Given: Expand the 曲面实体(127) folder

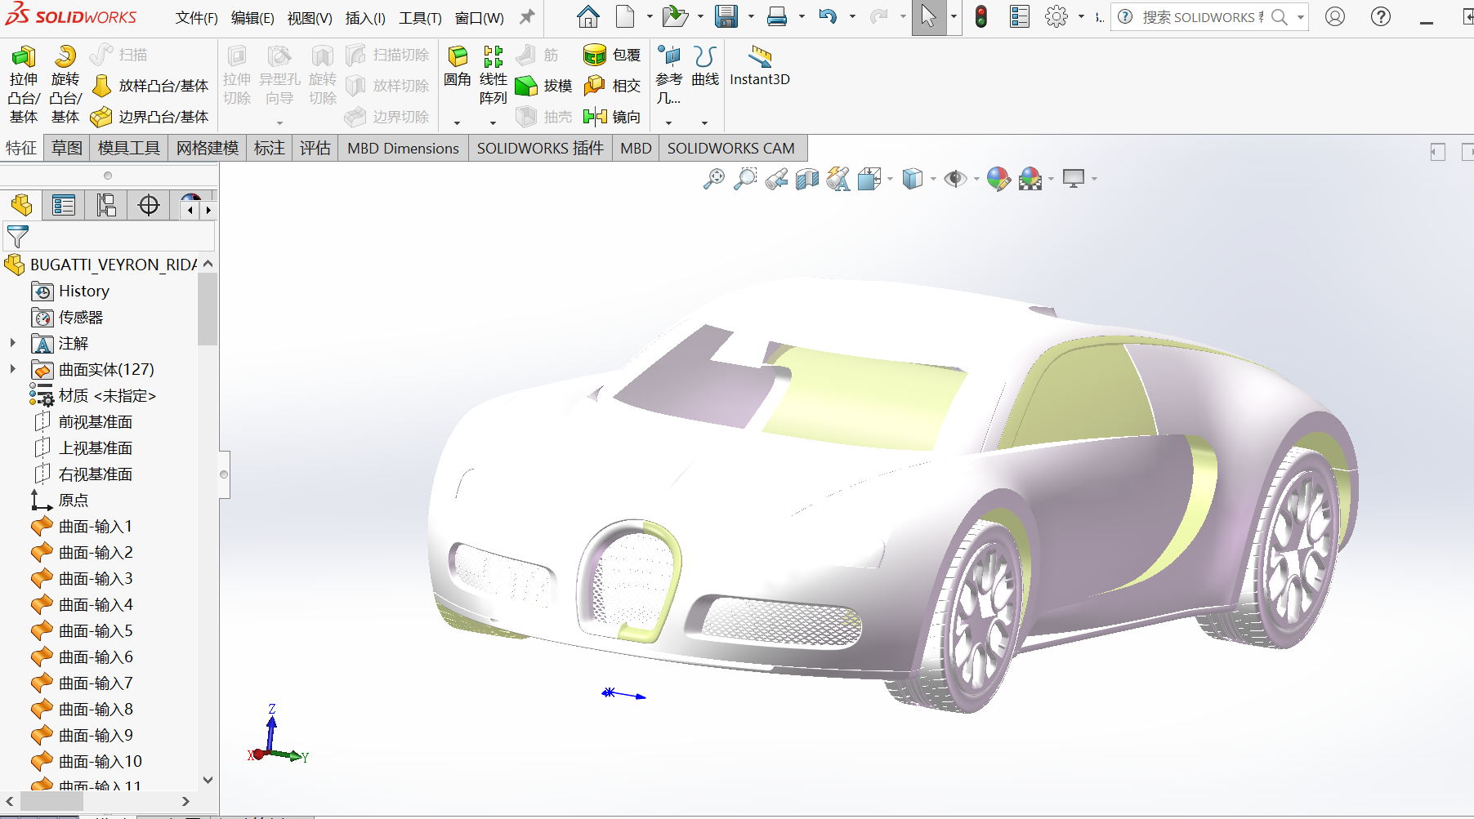Looking at the screenshot, I should coord(13,369).
